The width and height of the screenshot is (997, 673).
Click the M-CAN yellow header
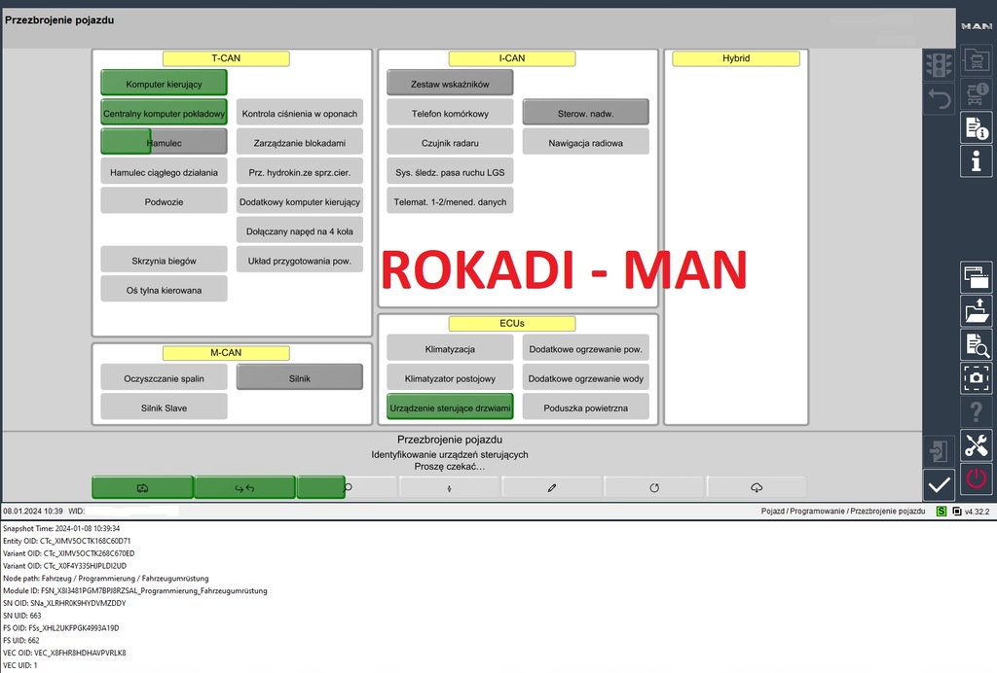[x=226, y=352]
